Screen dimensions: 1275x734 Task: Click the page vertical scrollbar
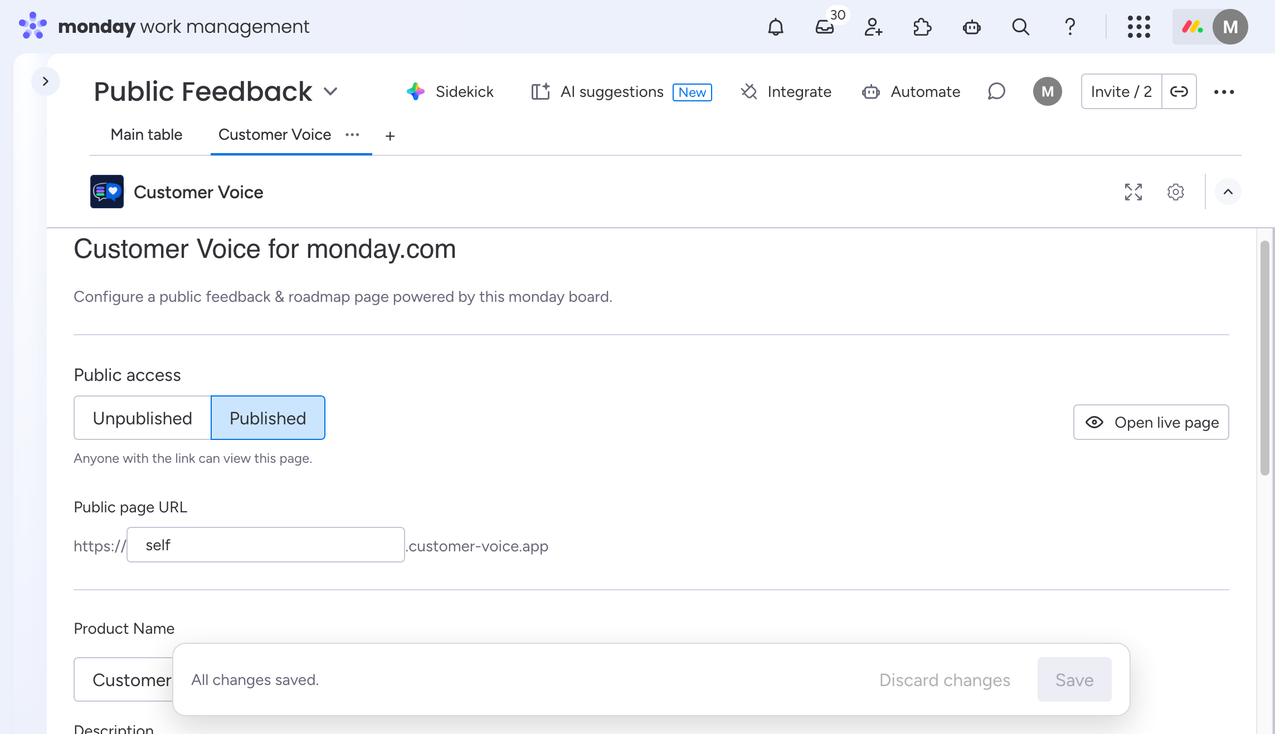click(1265, 358)
